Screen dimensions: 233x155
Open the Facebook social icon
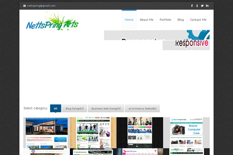pyautogui.click(x=192, y=6)
